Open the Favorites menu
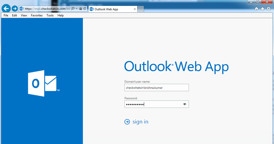The width and height of the screenshot is (274, 144). point(37,15)
